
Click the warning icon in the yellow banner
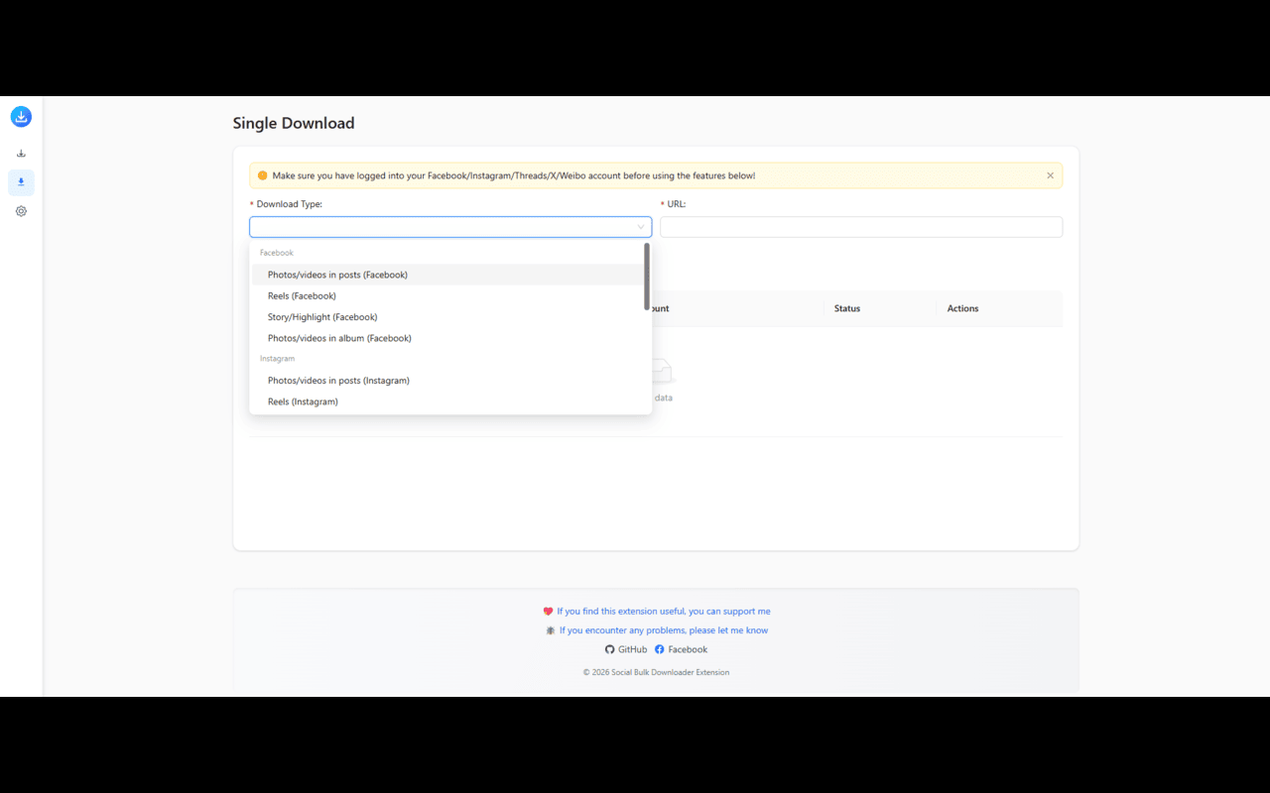click(x=262, y=174)
